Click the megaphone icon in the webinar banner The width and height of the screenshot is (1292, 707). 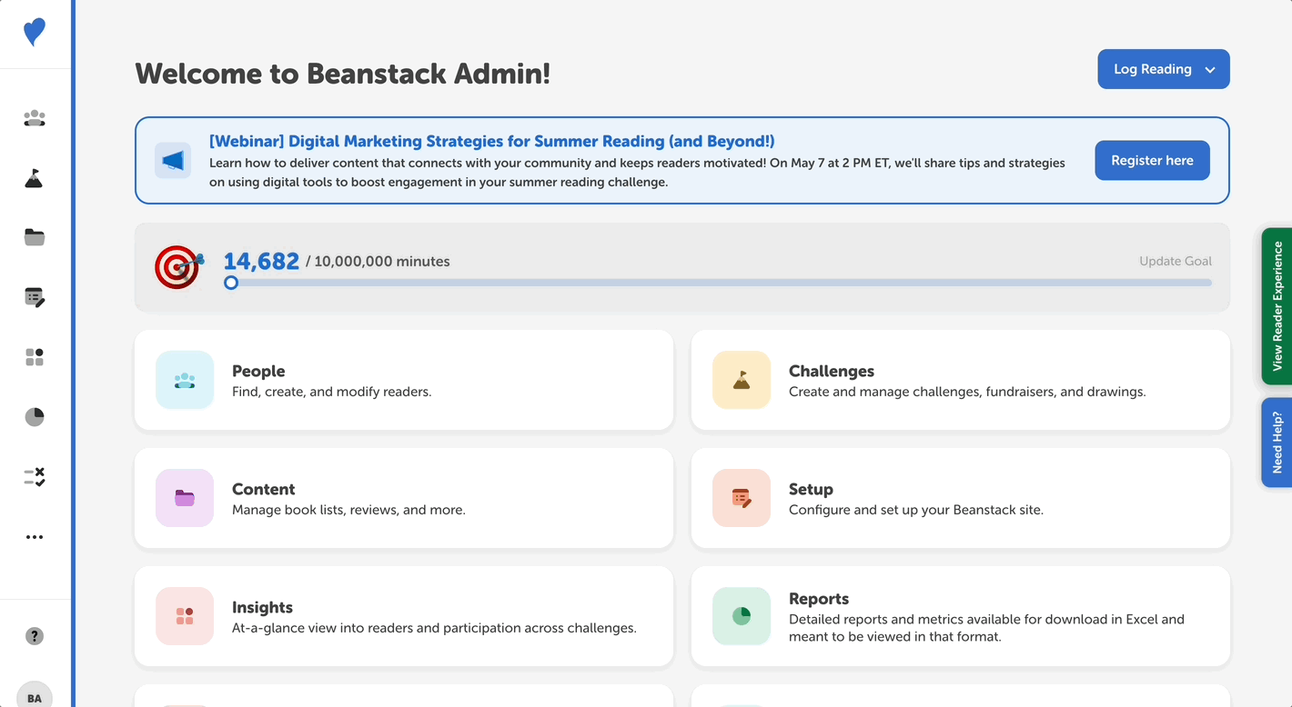[173, 160]
